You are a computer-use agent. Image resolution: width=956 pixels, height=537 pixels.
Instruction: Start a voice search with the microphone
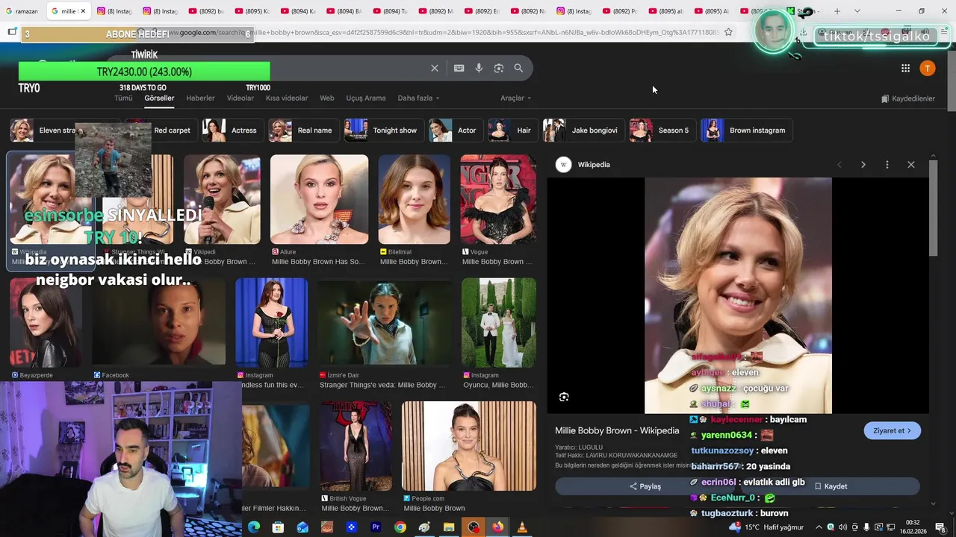click(479, 68)
